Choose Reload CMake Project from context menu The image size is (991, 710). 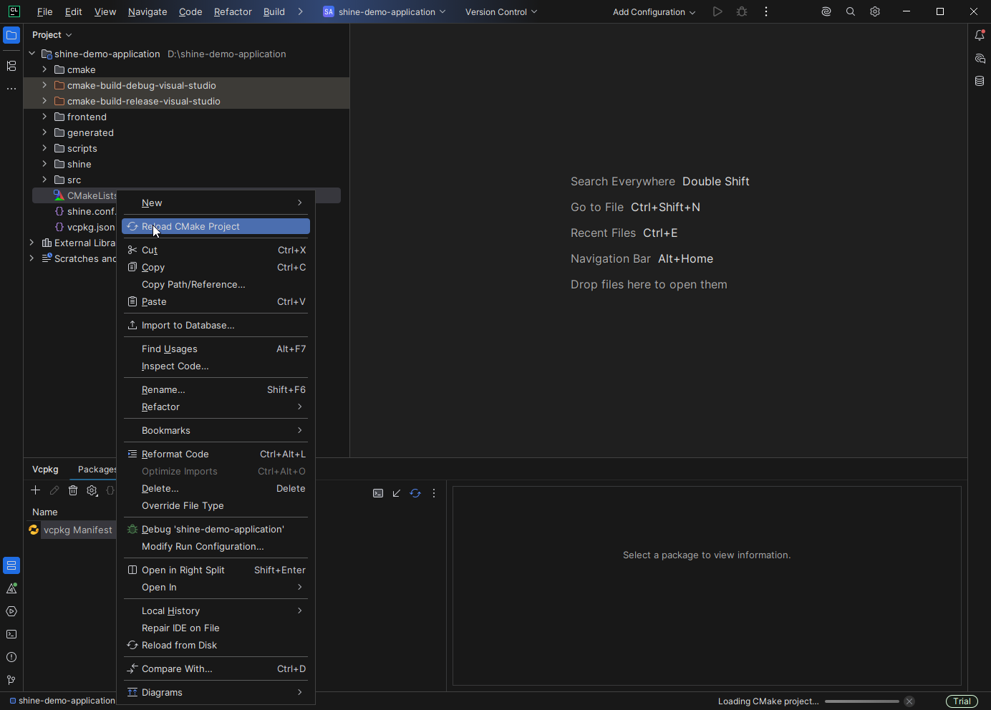coord(216,226)
